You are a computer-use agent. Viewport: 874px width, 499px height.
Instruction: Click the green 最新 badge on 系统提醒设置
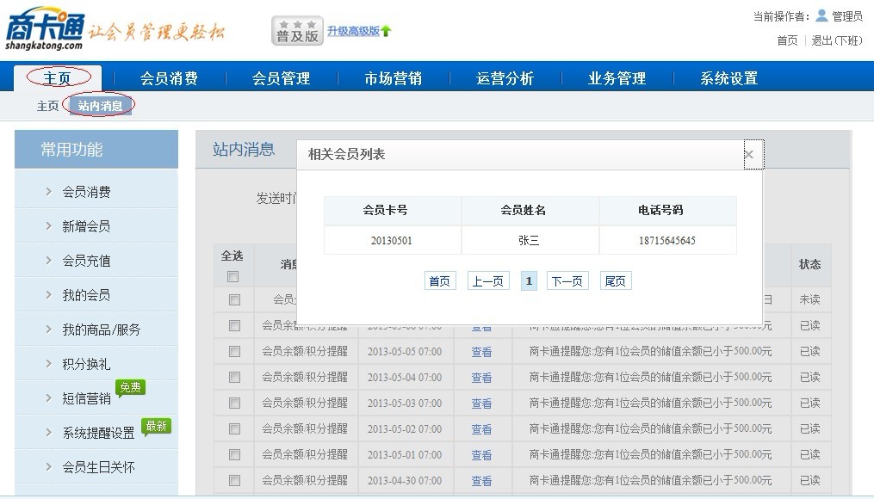coord(156,426)
